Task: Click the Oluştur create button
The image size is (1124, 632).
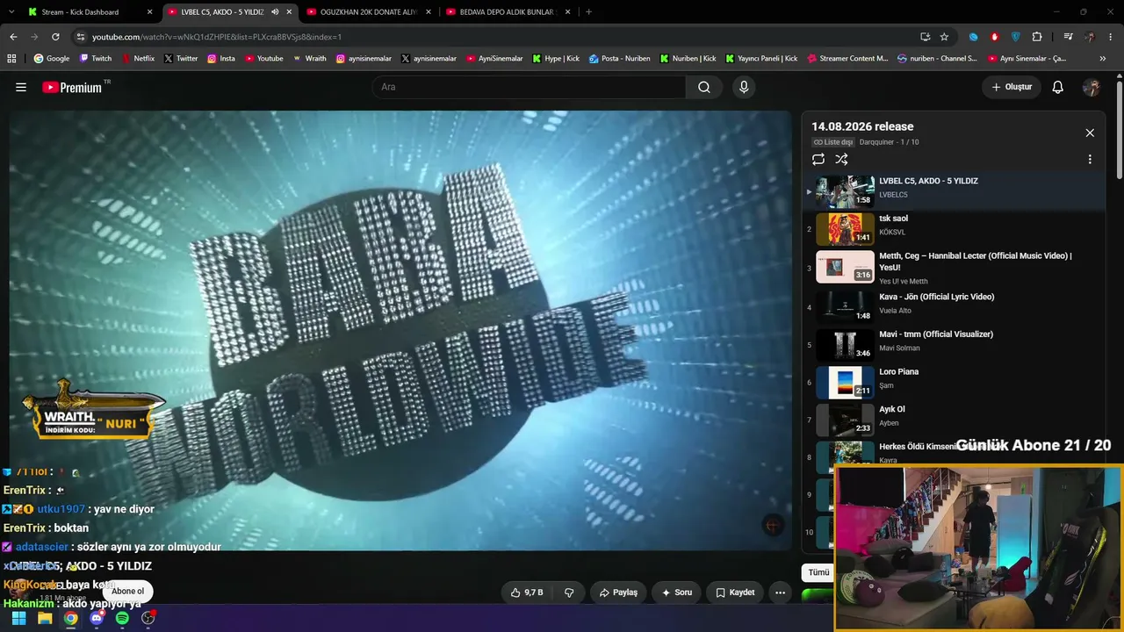Action: tap(1012, 87)
